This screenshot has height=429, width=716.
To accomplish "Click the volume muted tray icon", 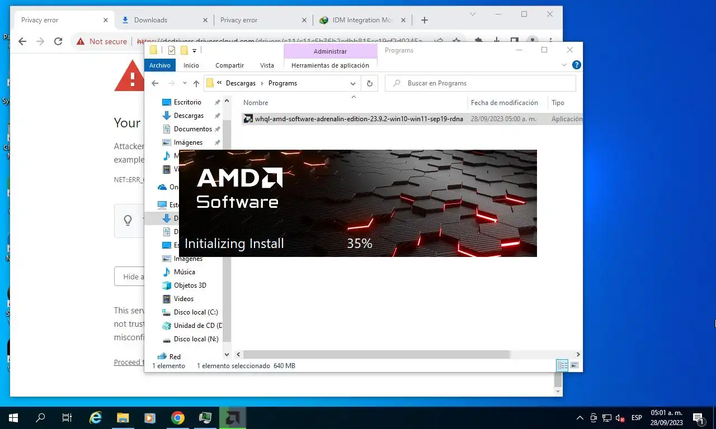I will 620,418.
